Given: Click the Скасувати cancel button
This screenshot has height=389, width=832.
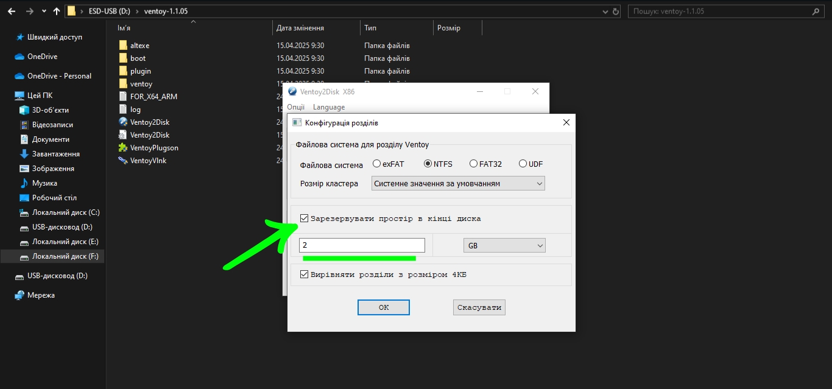Looking at the screenshot, I should tap(479, 307).
